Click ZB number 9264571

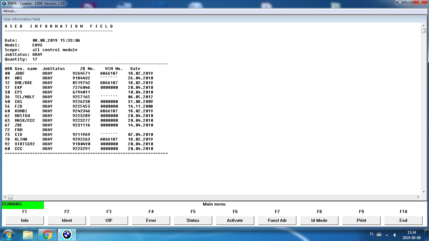[81, 73]
